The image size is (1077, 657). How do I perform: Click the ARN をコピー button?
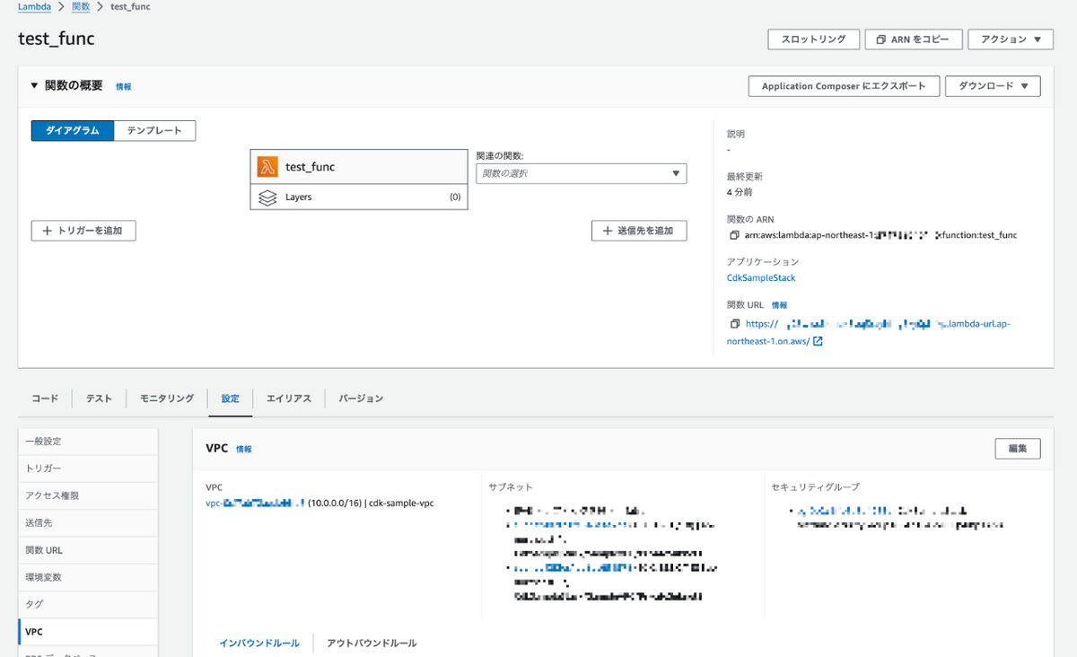click(914, 39)
